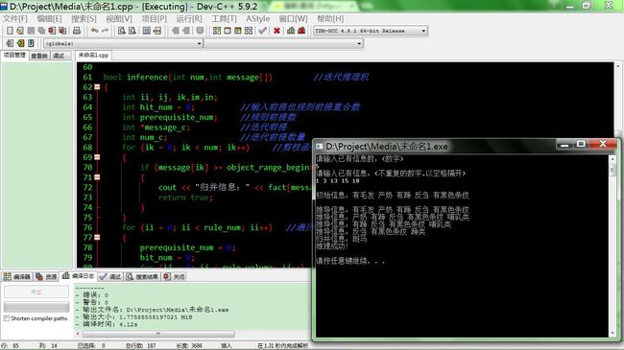Click the 关闭 bottom panel tab

175,276
